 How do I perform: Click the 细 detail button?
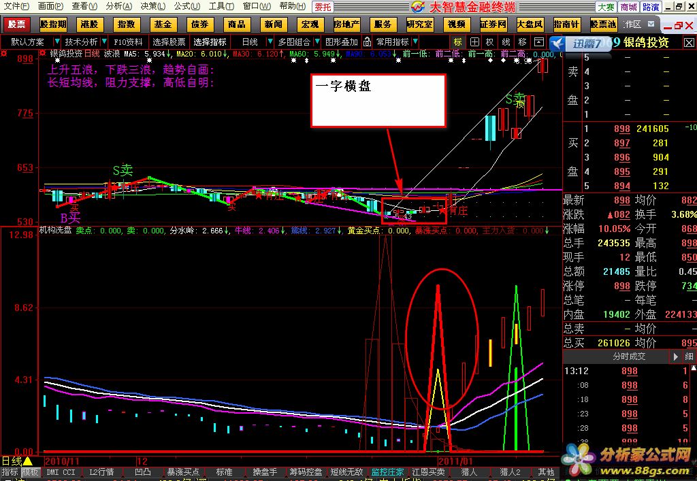pyautogui.click(x=689, y=356)
